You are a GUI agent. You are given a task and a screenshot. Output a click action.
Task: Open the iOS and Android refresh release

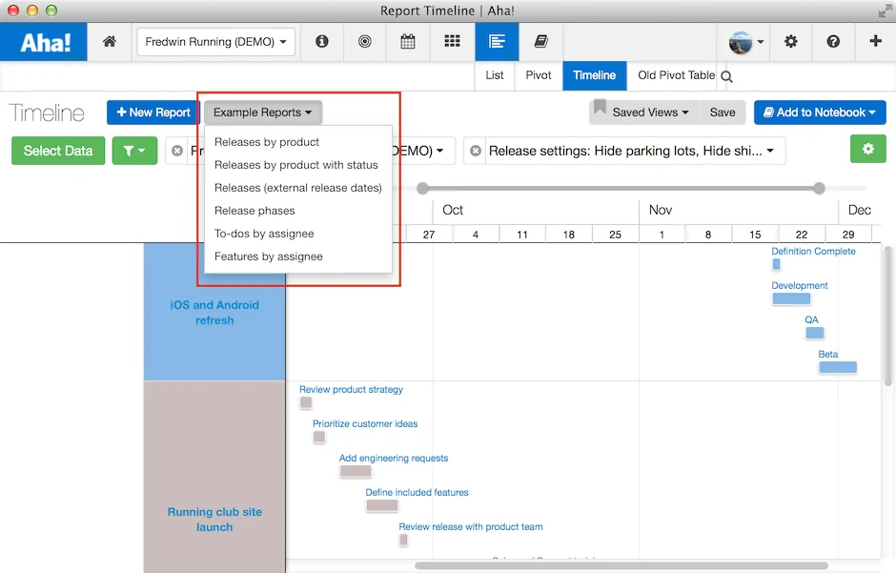coord(214,313)
